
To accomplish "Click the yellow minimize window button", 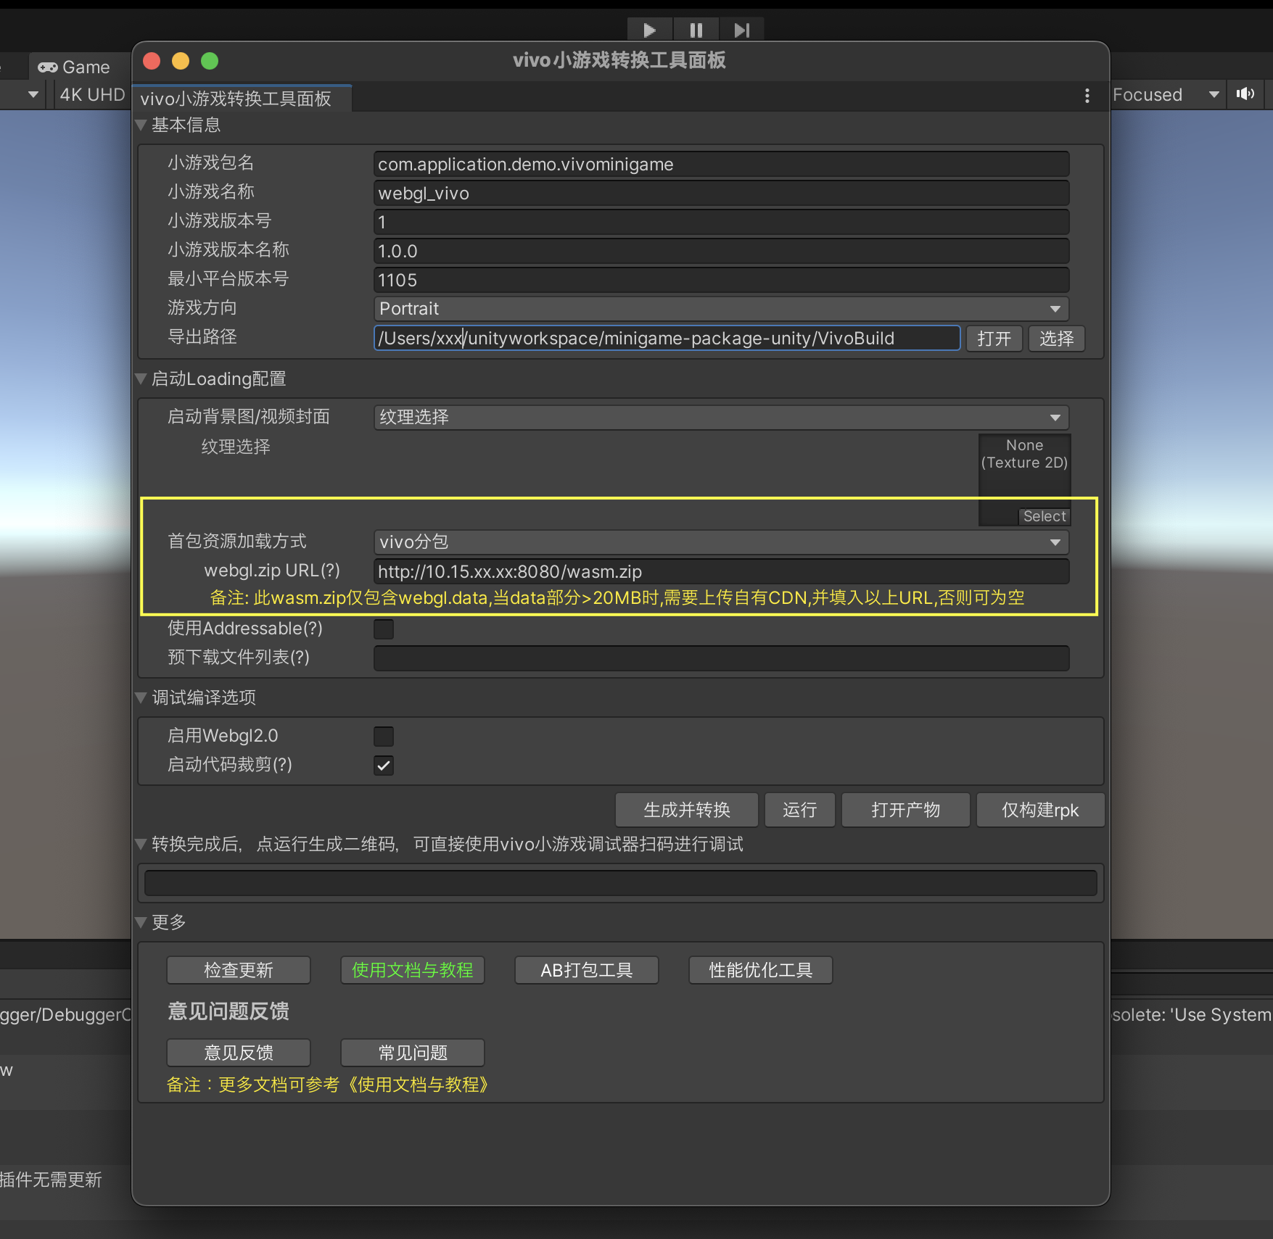I will pos(181,61).
